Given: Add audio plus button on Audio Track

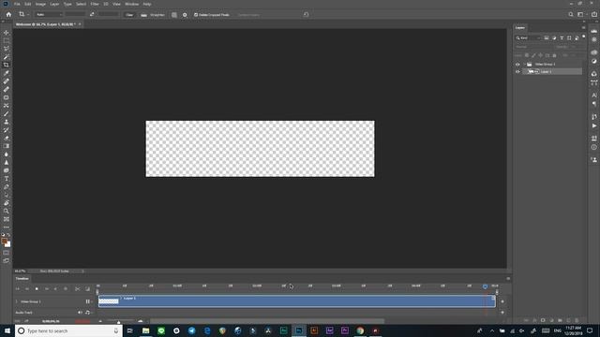Looking at the screenshot, I should pyautogui.click(x=502, y=313).
